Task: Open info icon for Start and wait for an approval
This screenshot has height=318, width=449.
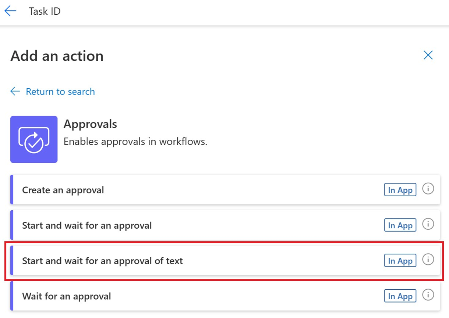Action: coord(428,224)
